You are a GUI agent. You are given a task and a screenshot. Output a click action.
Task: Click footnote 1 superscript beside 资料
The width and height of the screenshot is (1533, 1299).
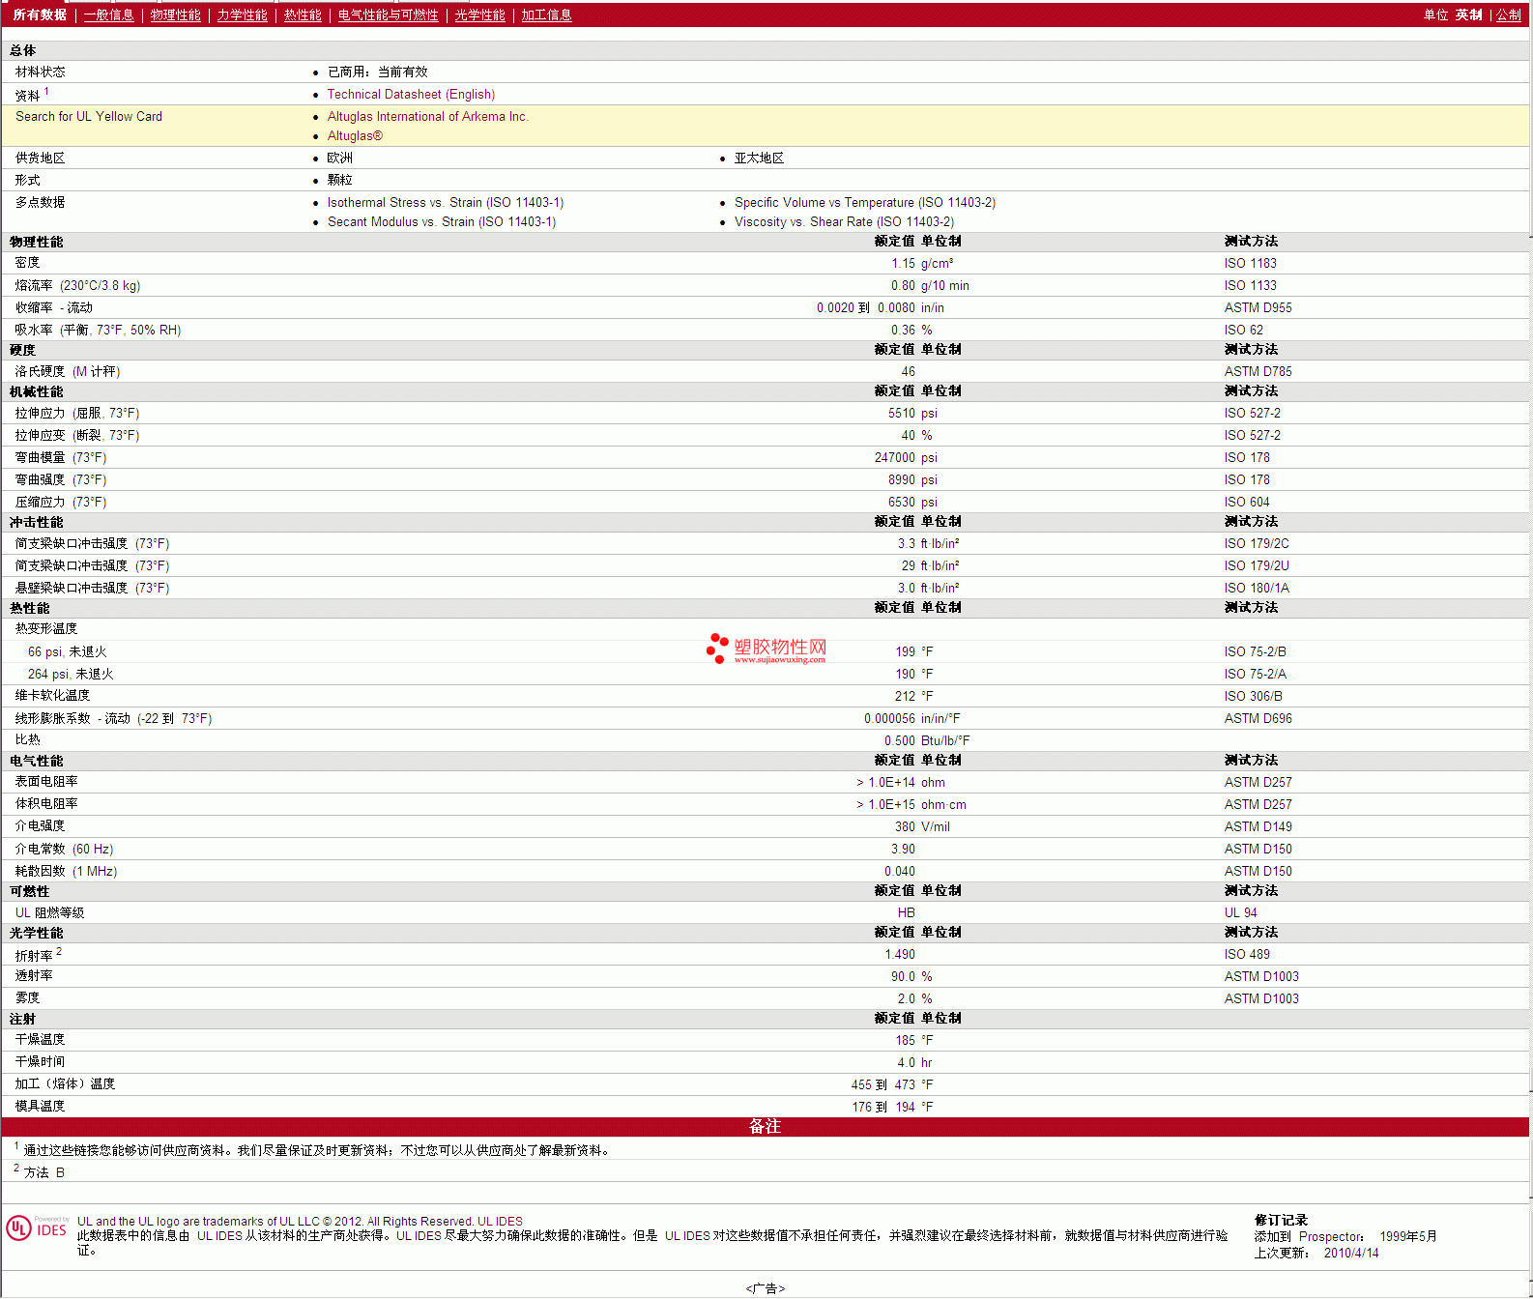click(x=46, y=92)
